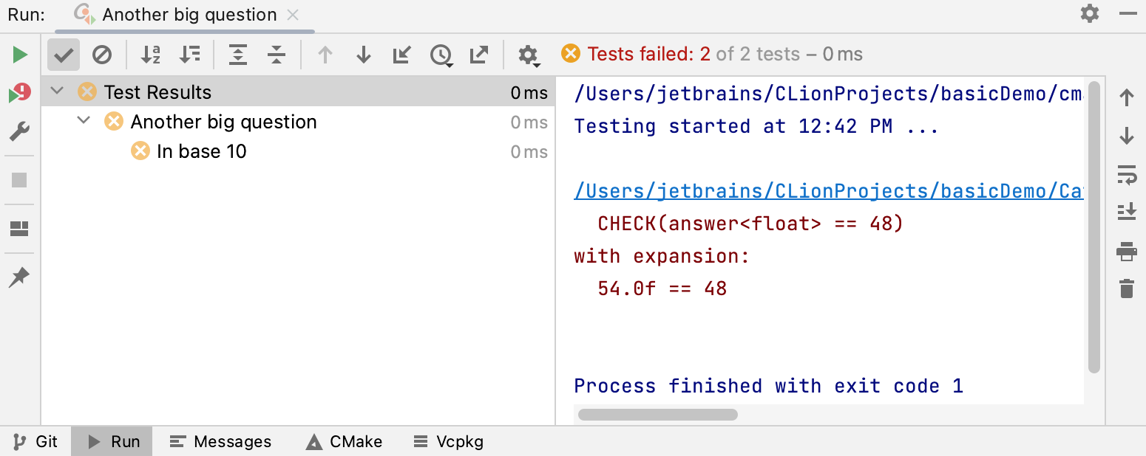The image size is (1146, 456).
Task: Export test results
Action: (x=479, y=55)
